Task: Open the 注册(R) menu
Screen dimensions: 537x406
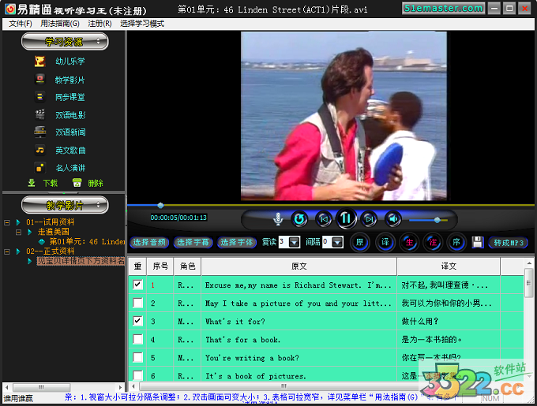Action: point(100,24)
